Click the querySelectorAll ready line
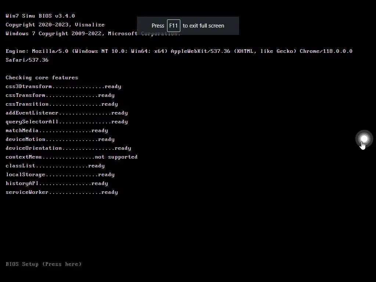 [67, 122]
